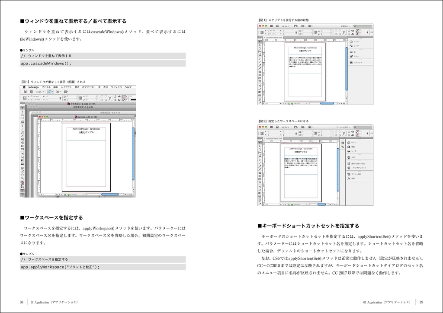Viewport: 443px width, 313px height.
Task: Open the 透明の分割・統合 panel in figure 2
Action: [x=356, y=163]
